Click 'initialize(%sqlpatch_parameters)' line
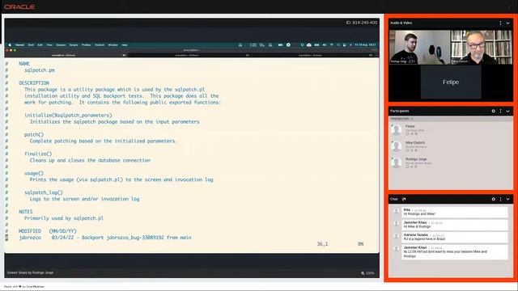 coord(68,116)
